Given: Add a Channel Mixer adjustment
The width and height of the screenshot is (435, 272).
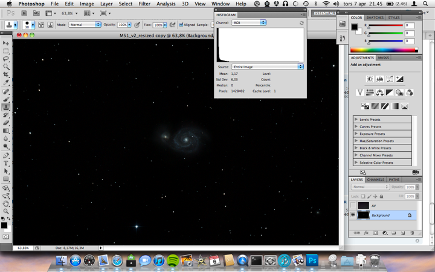Looking at the screenshot, I should (410, 92).
